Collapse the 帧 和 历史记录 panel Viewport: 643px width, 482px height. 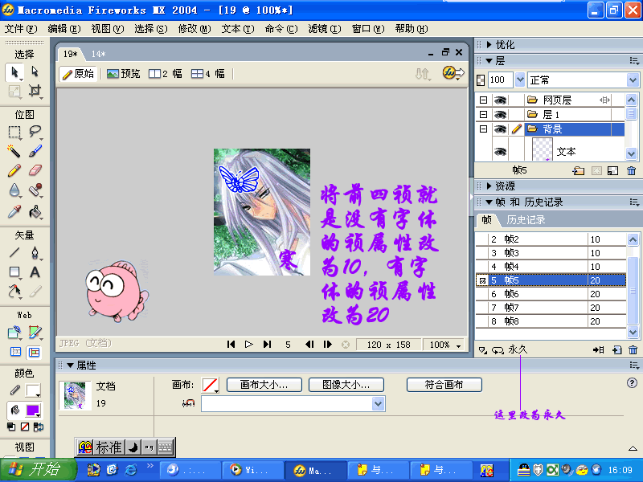(x=489, y=202)
